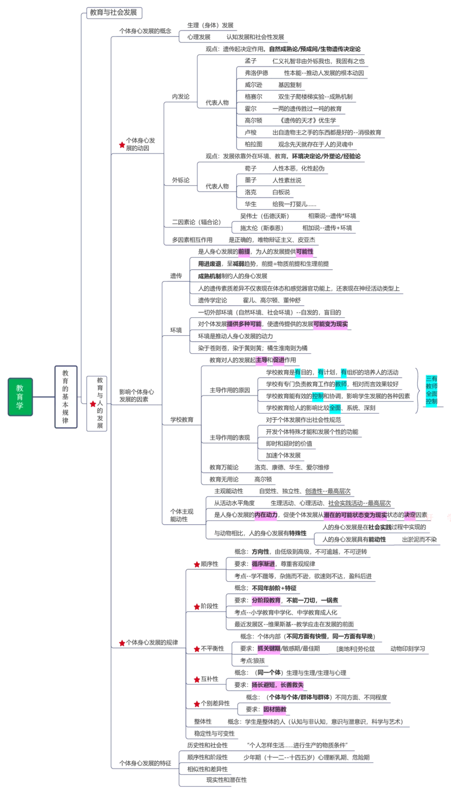Viewport: 451px width, 794px height.
Task: Click the red star beside the 循序渐进 branch
Action: (197, 564)
